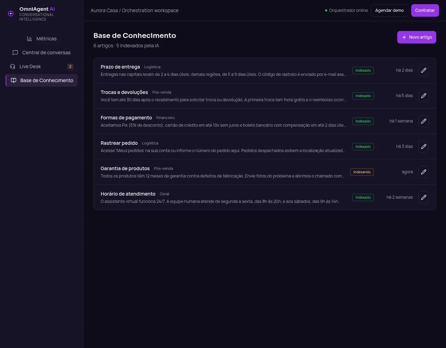Edit the Rastrear pedido article
Screen dimensions: 446x348
[424, 147]
